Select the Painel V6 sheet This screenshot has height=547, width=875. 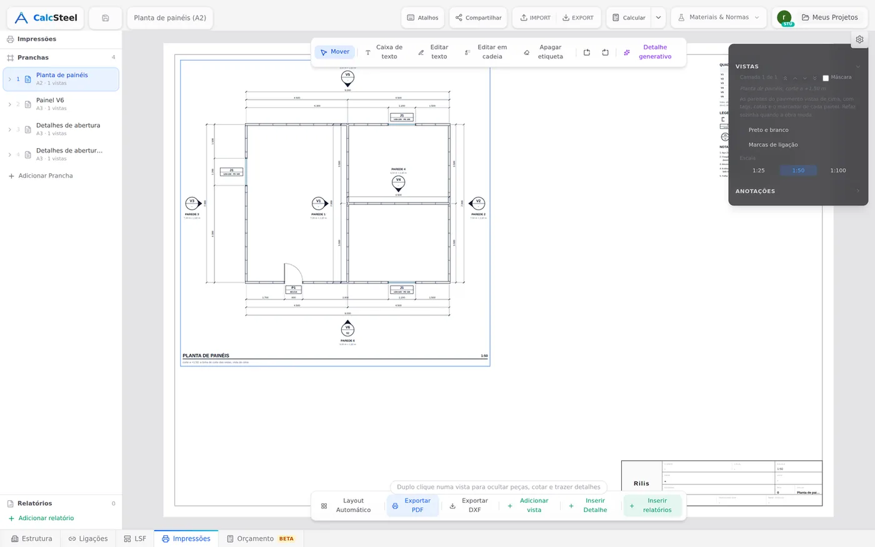[x=61, y=104]
